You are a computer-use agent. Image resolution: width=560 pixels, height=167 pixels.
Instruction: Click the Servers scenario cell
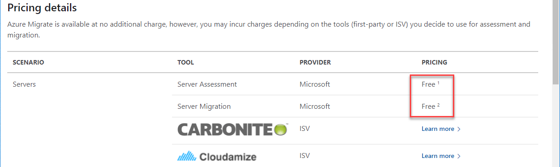[x=24, y=84]
